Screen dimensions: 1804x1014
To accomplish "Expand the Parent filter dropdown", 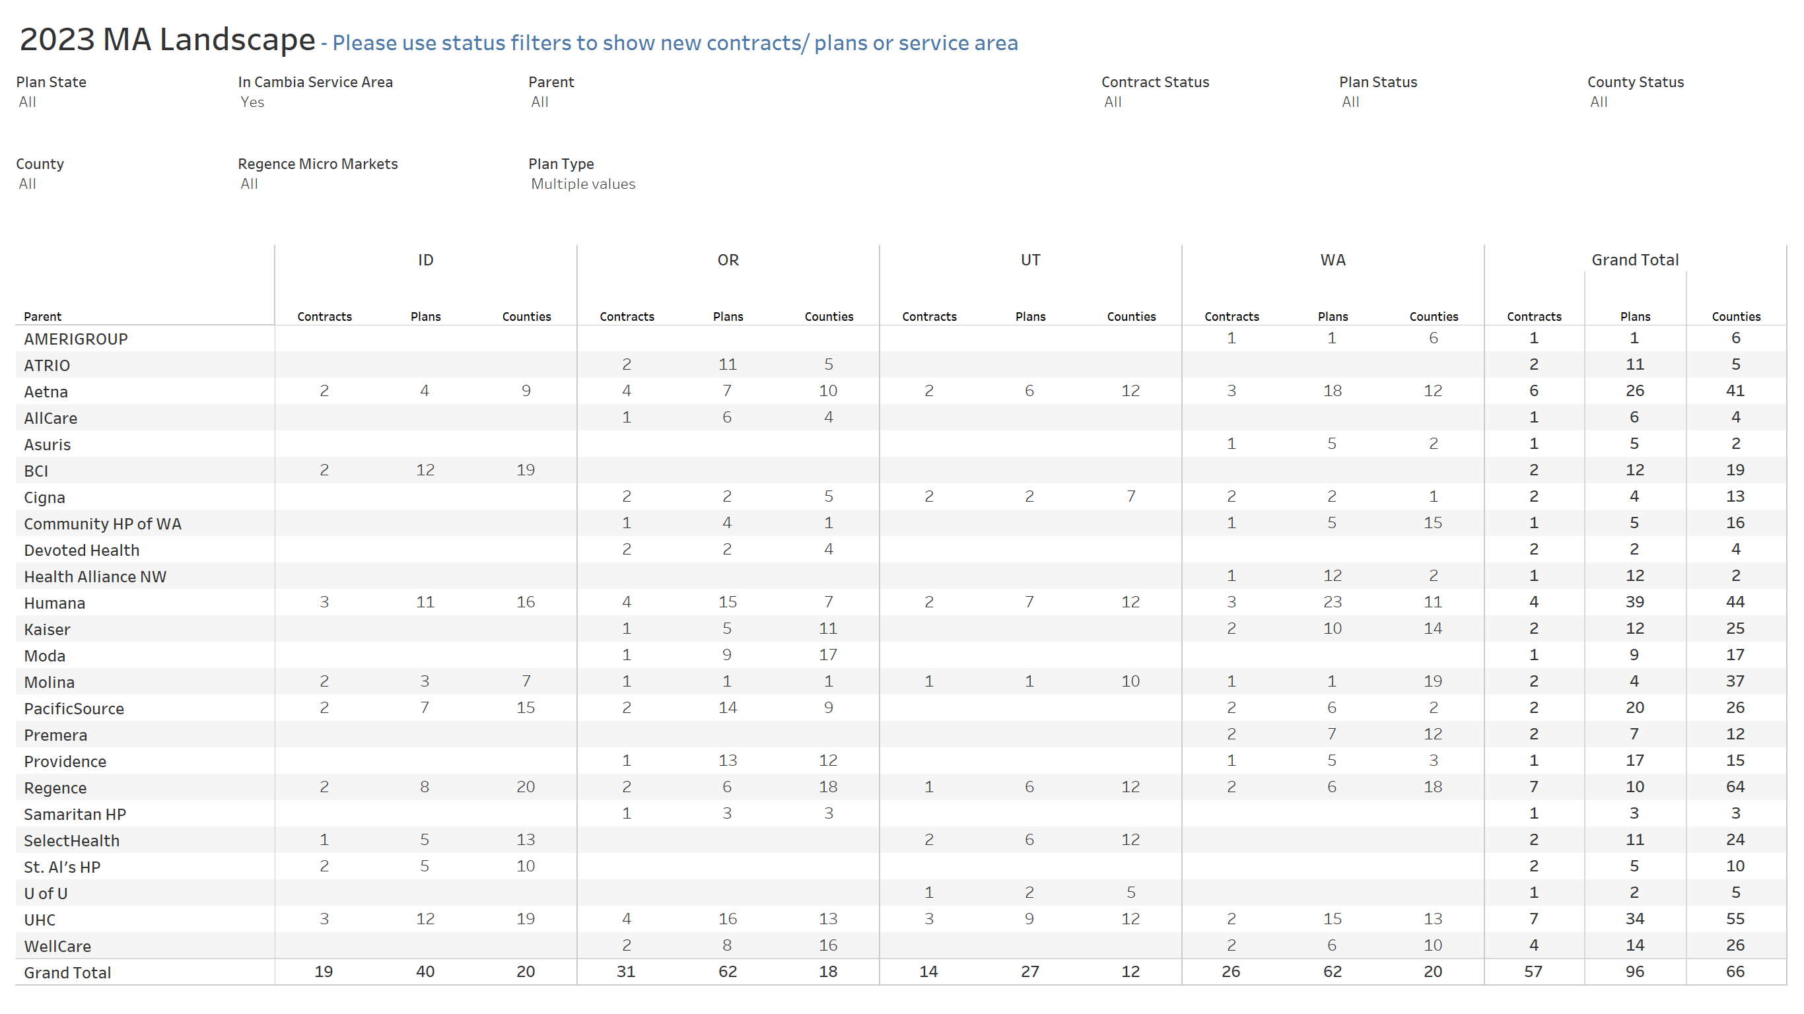I will 540,102.
